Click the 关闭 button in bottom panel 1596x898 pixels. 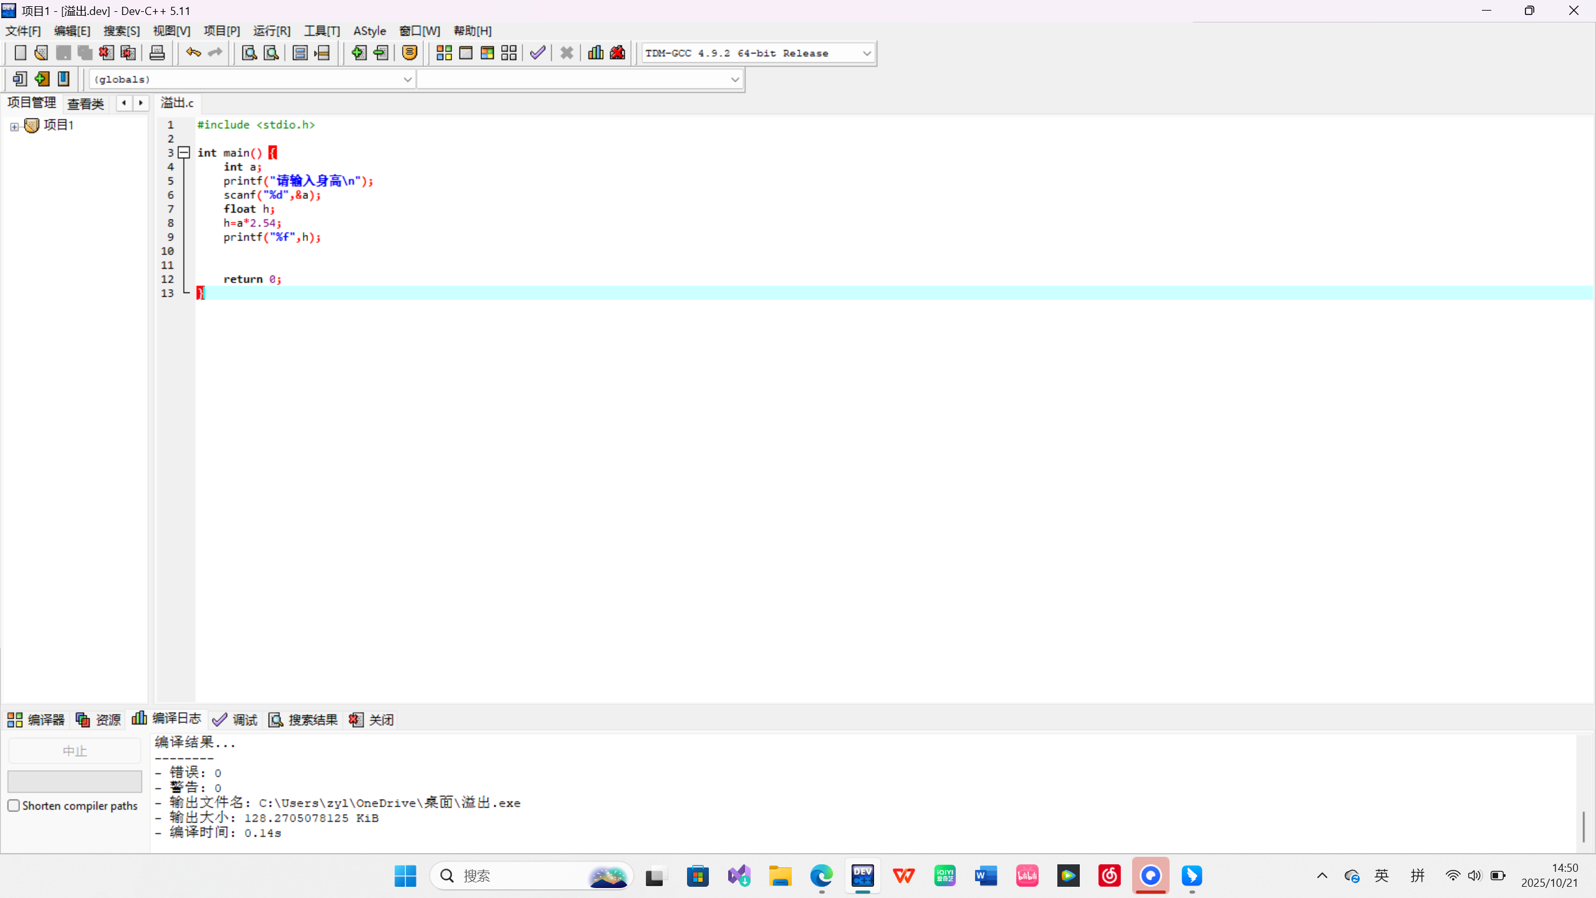click(372, 720)
